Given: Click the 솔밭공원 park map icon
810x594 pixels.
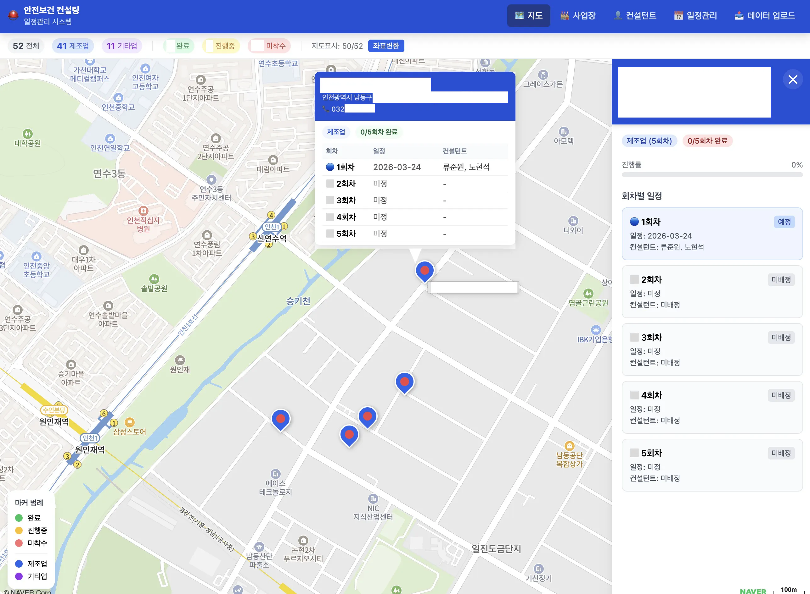Looking at the screenshot, I should (154, 279).
